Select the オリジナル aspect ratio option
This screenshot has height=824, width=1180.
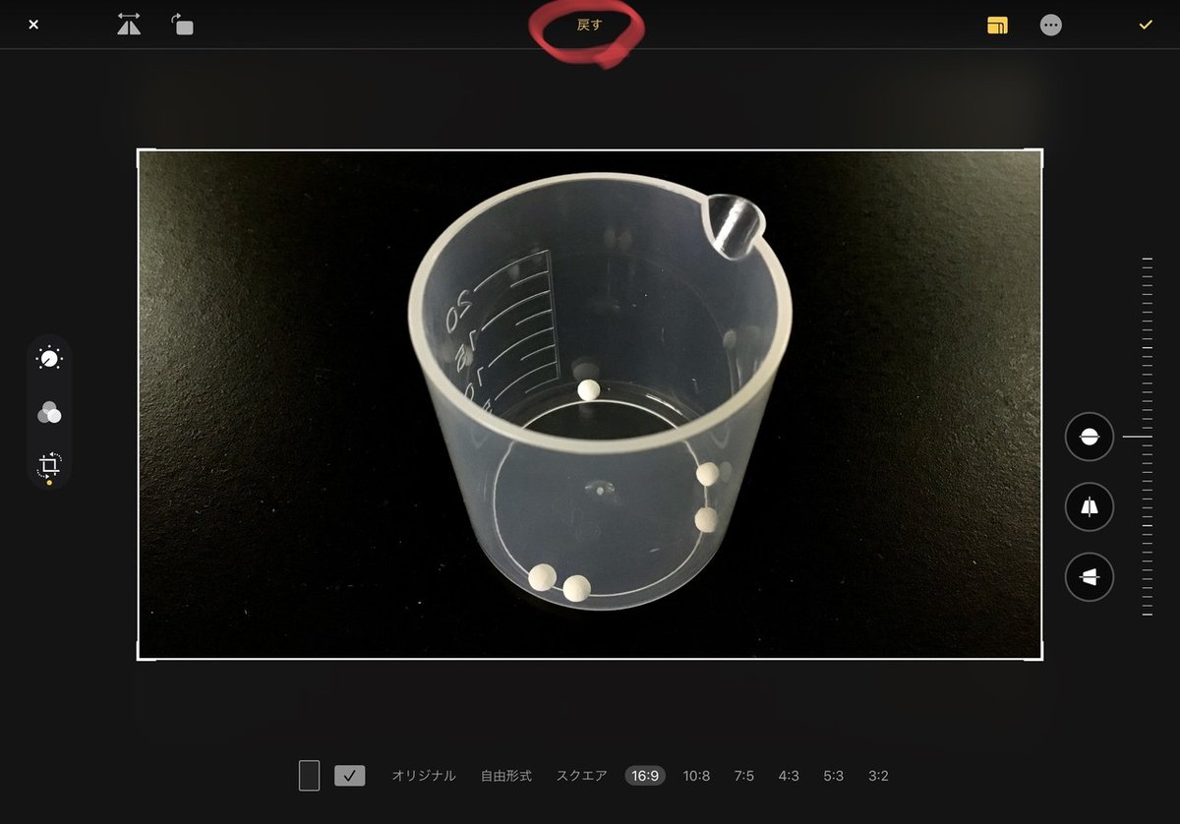(x=424, y=776)
